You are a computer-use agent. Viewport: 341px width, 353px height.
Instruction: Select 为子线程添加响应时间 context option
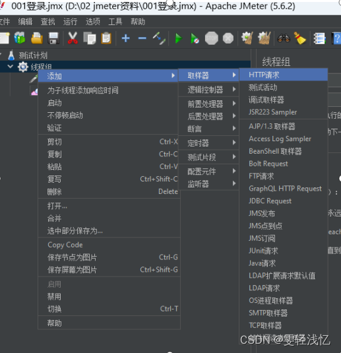(109, 90)
